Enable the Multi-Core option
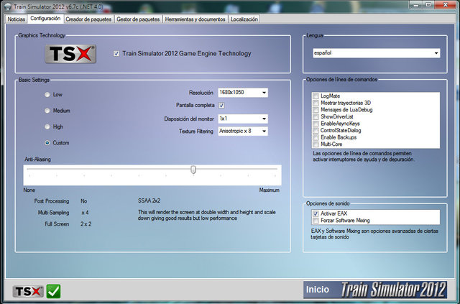This screenshot has height=304, width=460. tap(316, 144)
